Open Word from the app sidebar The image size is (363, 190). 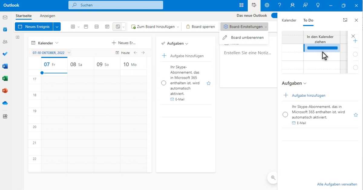coord(5,66)
